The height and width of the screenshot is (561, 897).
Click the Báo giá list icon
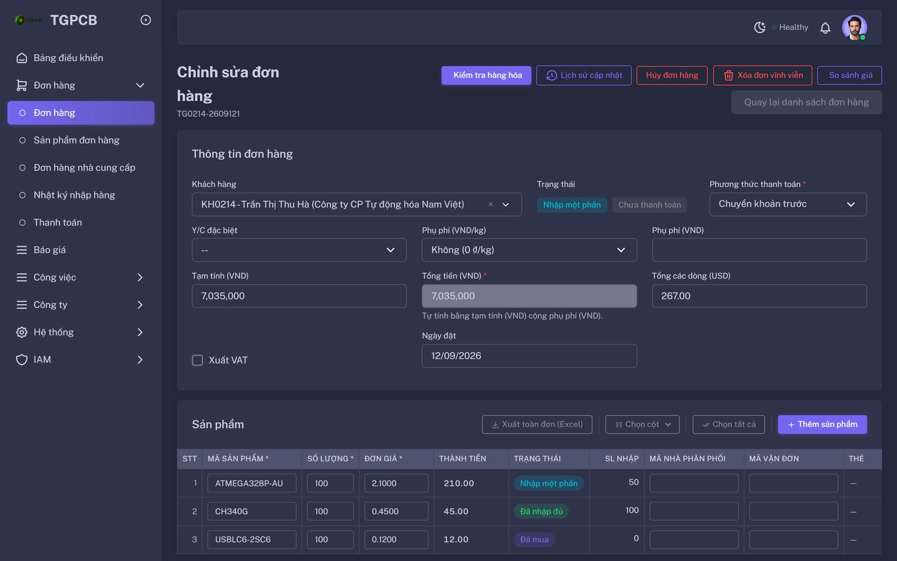click(22, 250)
